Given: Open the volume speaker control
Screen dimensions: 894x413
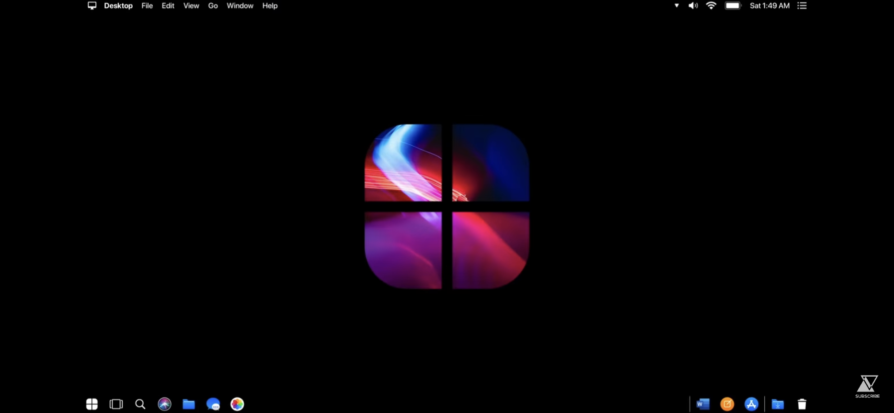Looking at the screenshot, I should 693,5.
